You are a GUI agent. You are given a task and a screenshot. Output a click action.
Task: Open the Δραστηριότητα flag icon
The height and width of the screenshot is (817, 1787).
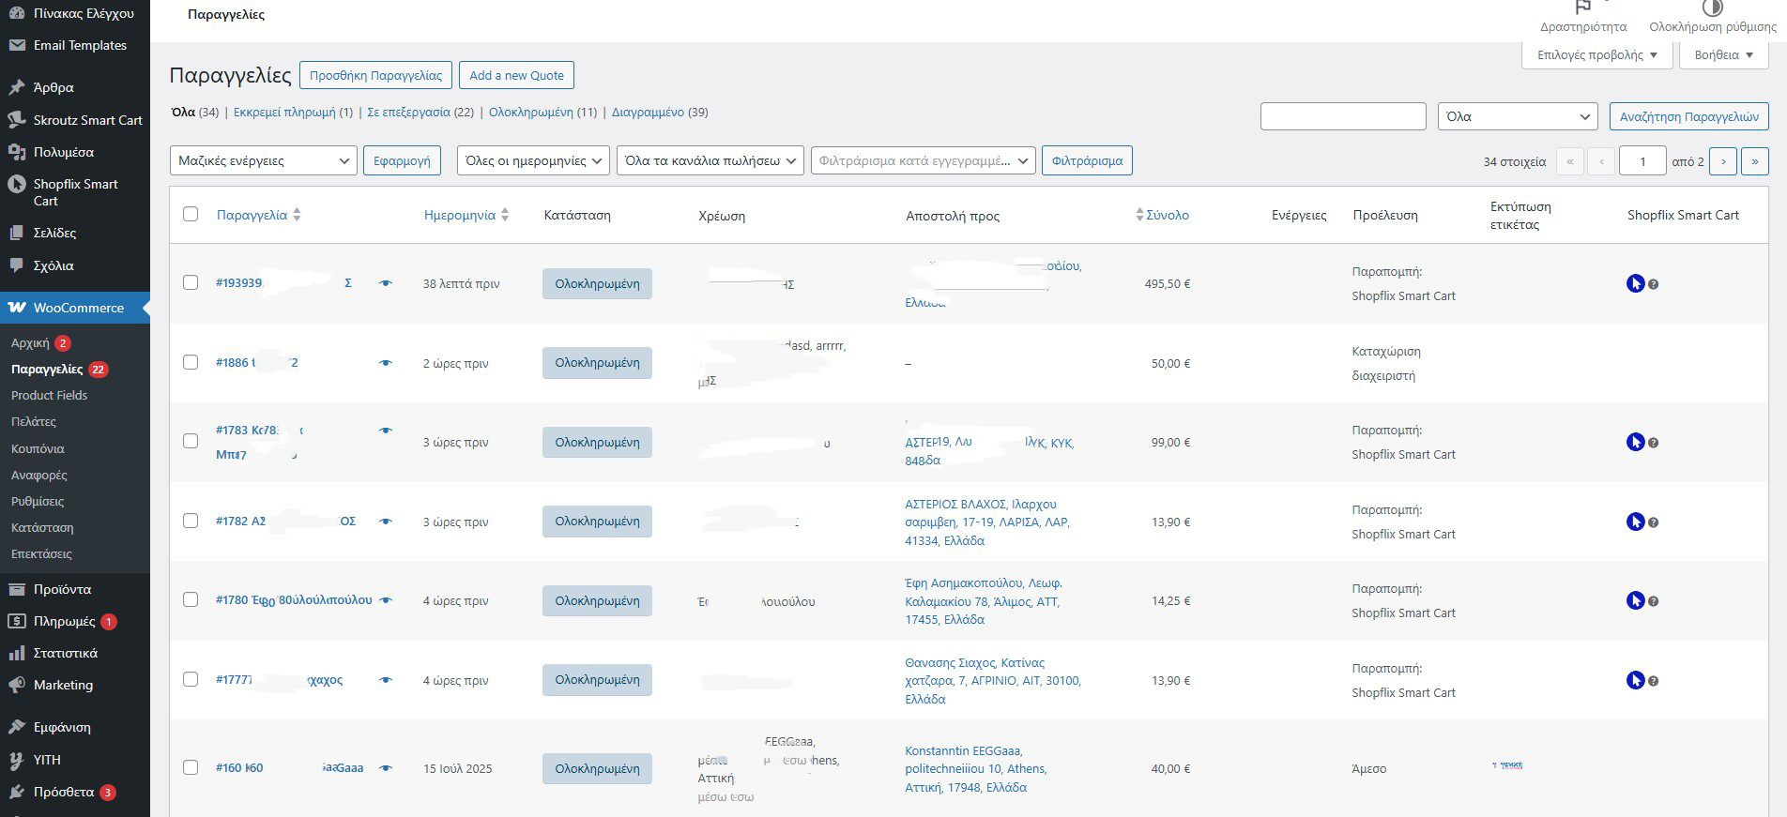click(x=1583, y=8)
